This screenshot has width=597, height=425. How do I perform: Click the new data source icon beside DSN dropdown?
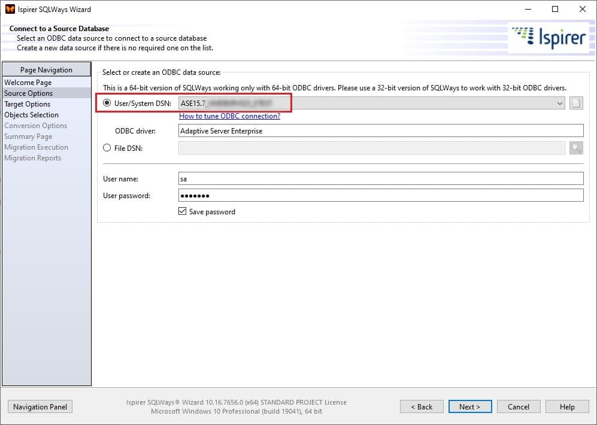(575, 104)
